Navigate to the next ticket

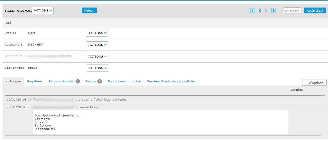[x=266, y=11]
